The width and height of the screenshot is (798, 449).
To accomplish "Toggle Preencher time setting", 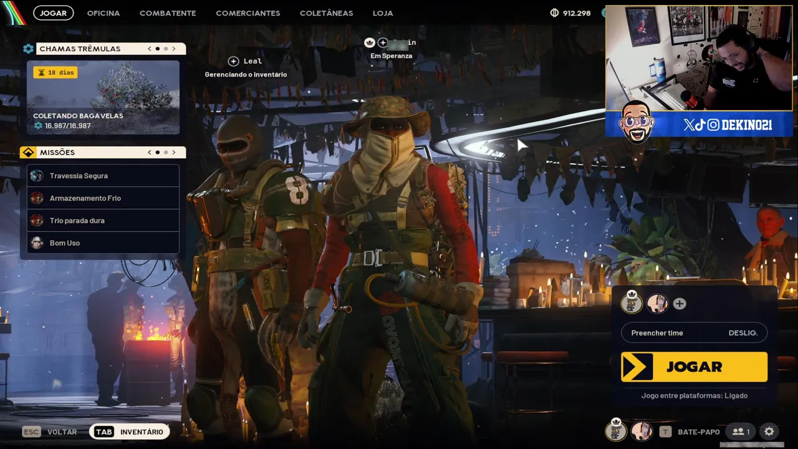I will pyautogui.click(x=694, y=333).
